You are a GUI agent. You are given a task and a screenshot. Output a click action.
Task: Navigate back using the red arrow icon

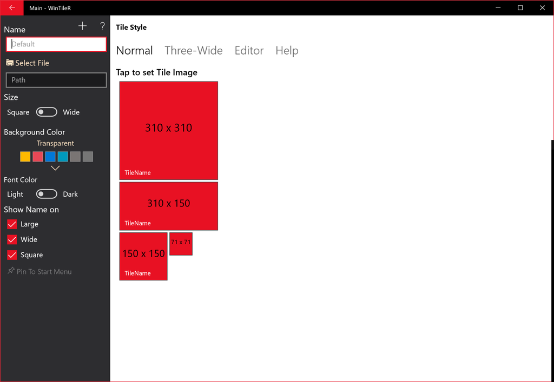pos(11,8)
